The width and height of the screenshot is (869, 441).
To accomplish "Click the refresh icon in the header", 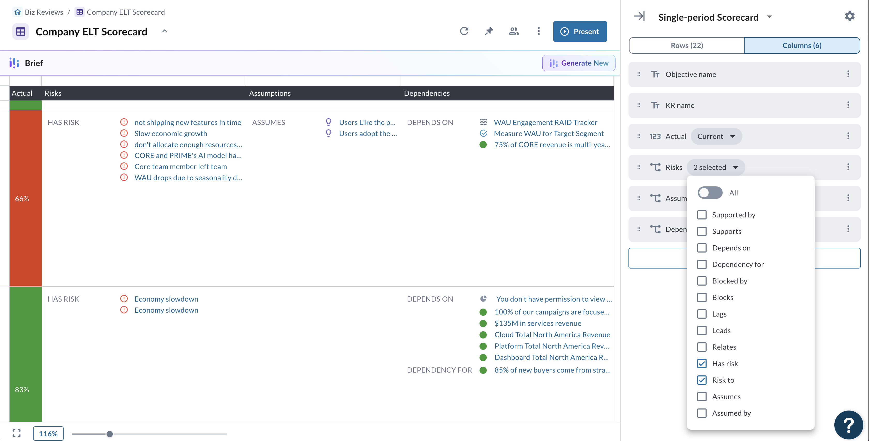I will click(464, 31).
